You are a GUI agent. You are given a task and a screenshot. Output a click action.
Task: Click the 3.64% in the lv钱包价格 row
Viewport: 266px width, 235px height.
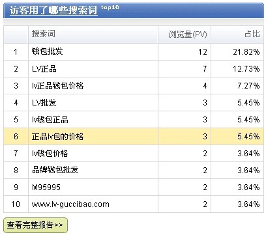248,154
